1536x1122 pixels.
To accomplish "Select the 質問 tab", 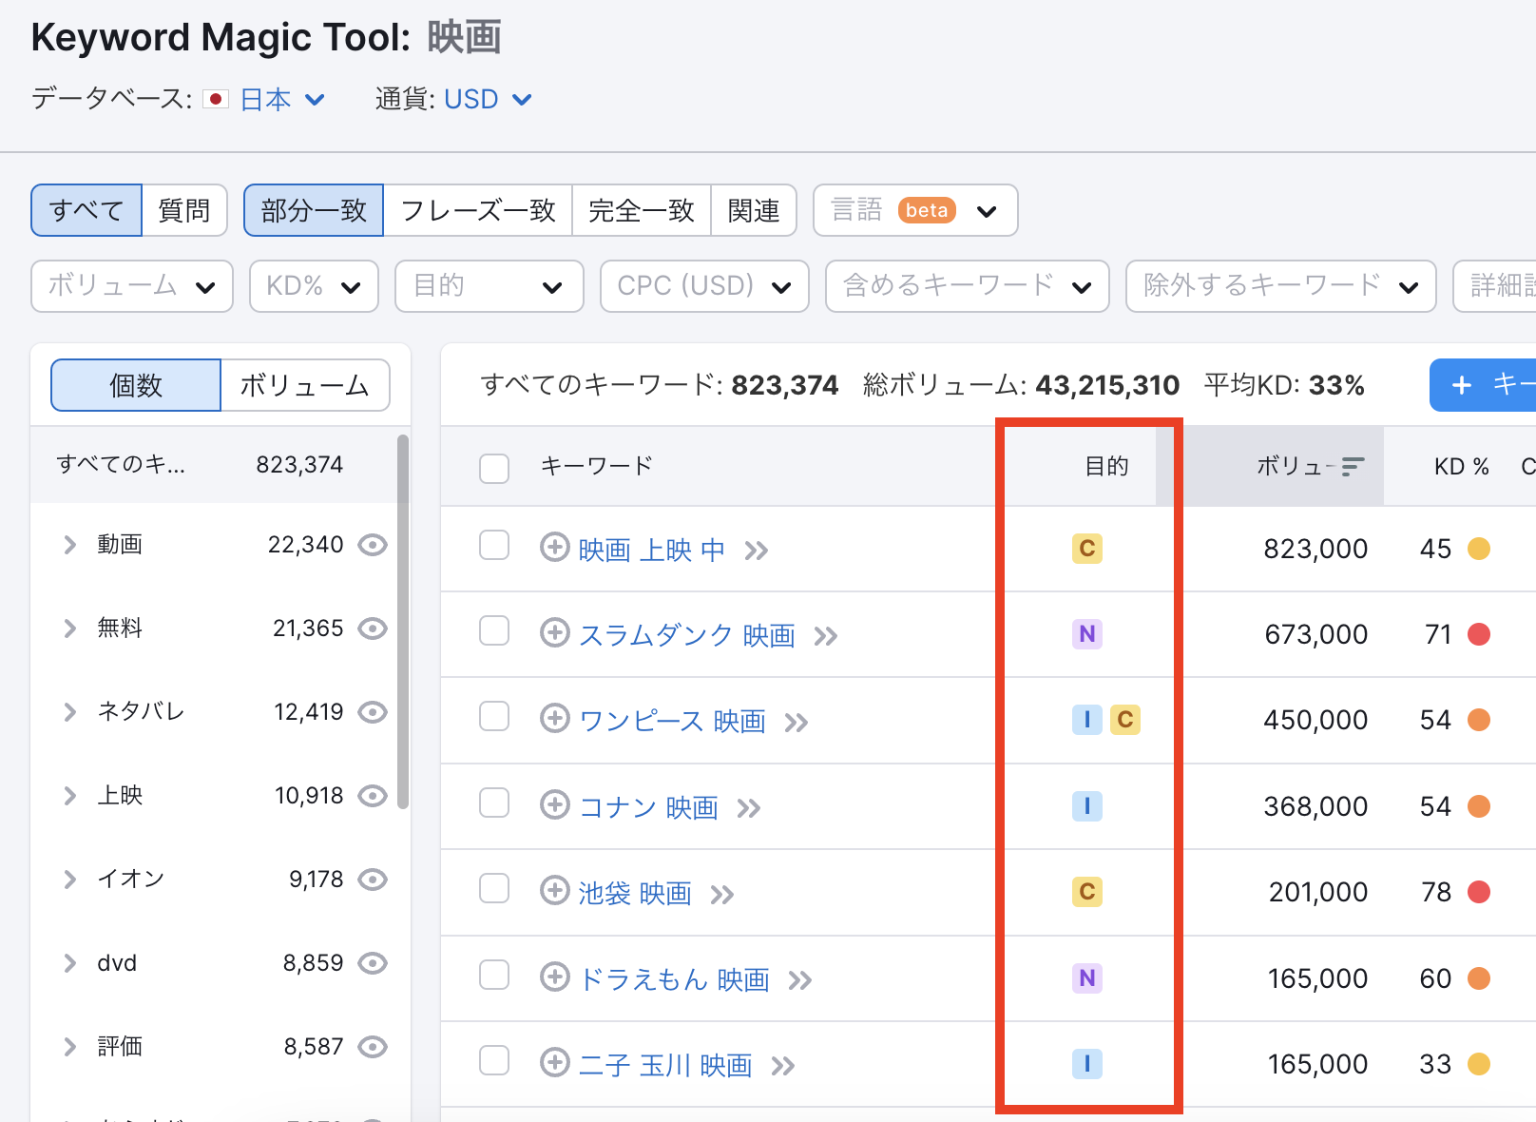I will click(x=184, y=210).
